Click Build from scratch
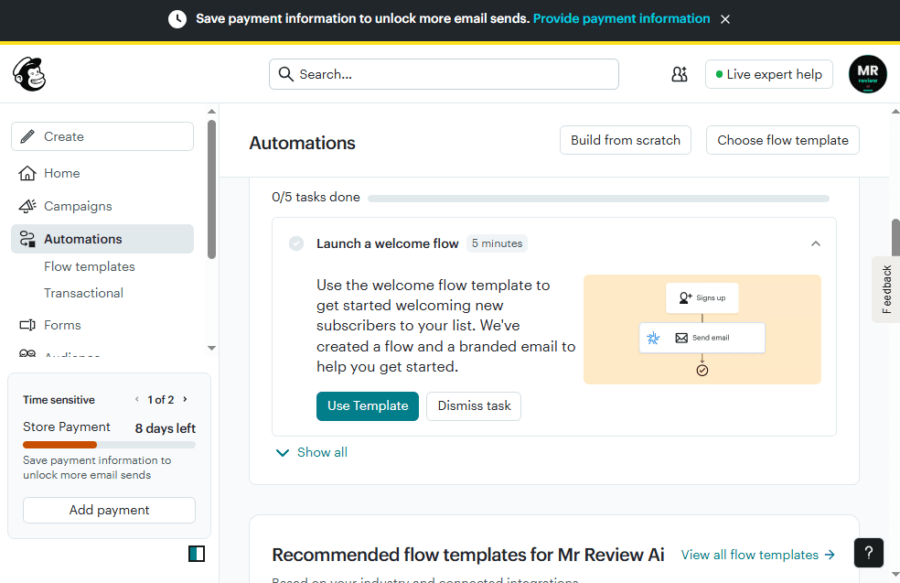 click(x=625, y=140)
